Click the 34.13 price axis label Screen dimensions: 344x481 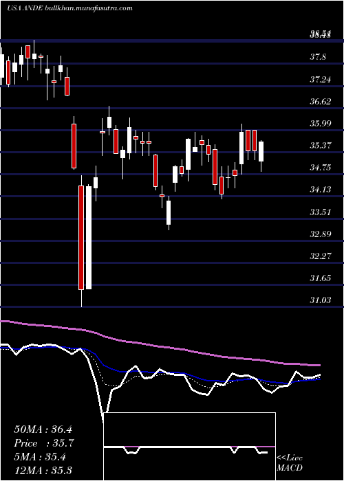(x=320, y=190)
